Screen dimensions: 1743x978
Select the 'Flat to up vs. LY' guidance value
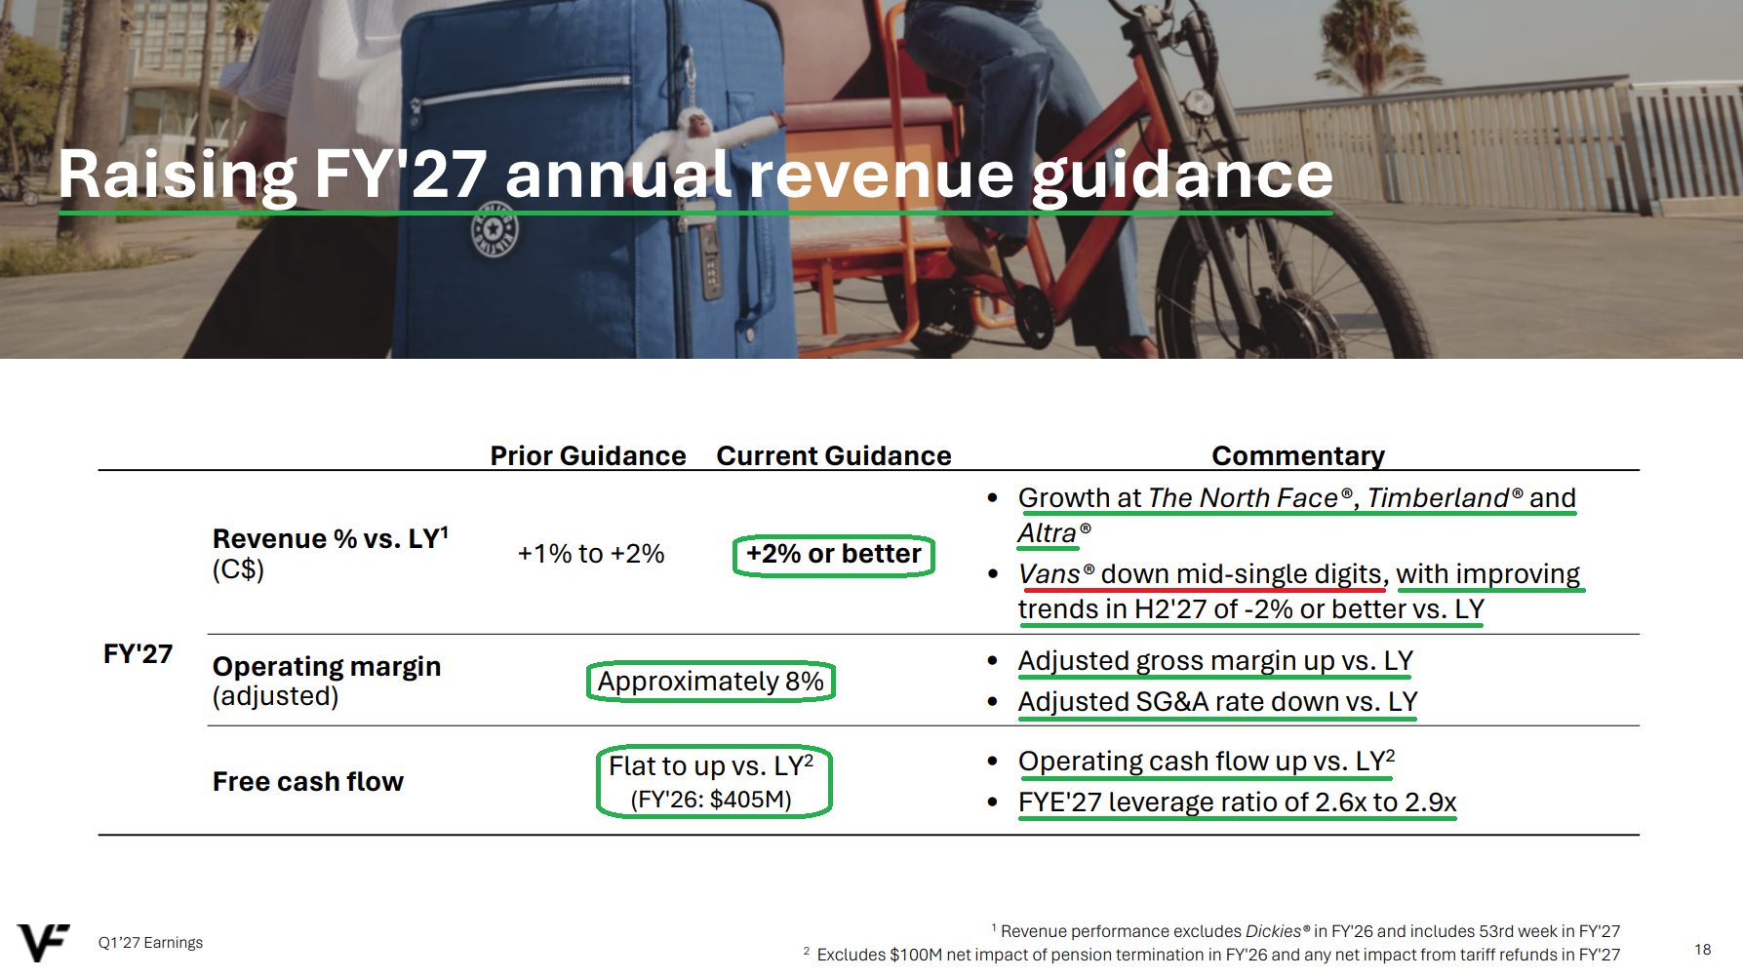[x=711, y=766]
